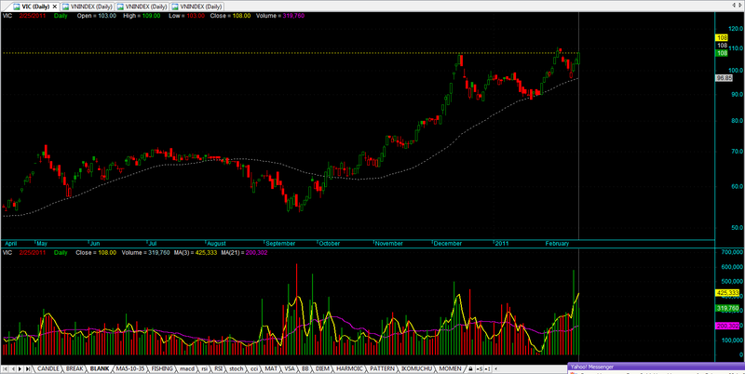Open the HARMOIC sheet tab

click(x=349, y=369)
